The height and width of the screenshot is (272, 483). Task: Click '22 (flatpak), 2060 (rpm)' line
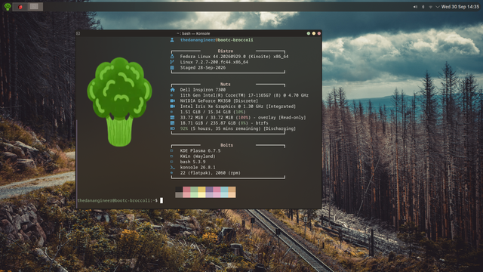click(211, 173)
